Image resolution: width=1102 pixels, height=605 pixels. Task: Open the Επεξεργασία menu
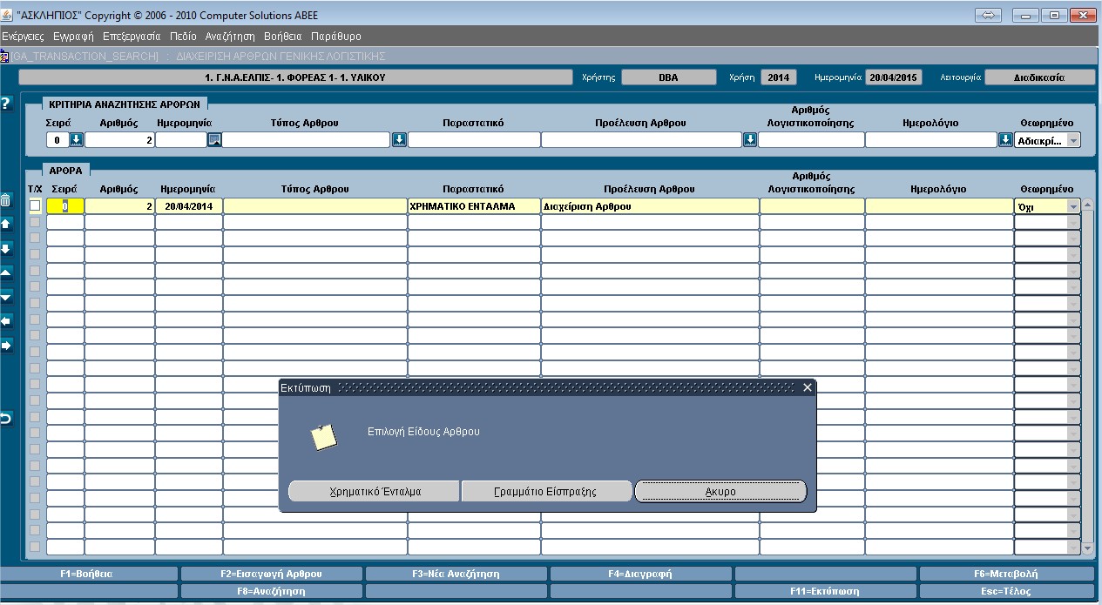tap(132, 37)
